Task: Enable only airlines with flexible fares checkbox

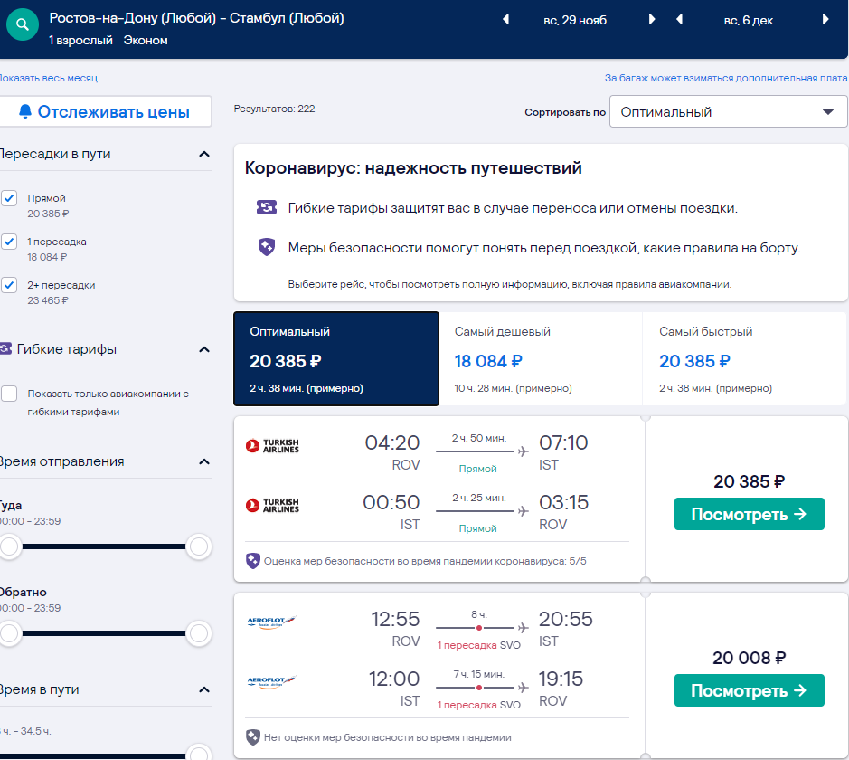Action: point(9,394)
